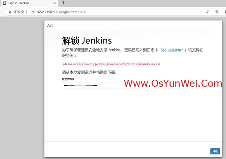Click the 入门 header label
The width and height of the screenshot is (226, 159).
tap(50, 25)
